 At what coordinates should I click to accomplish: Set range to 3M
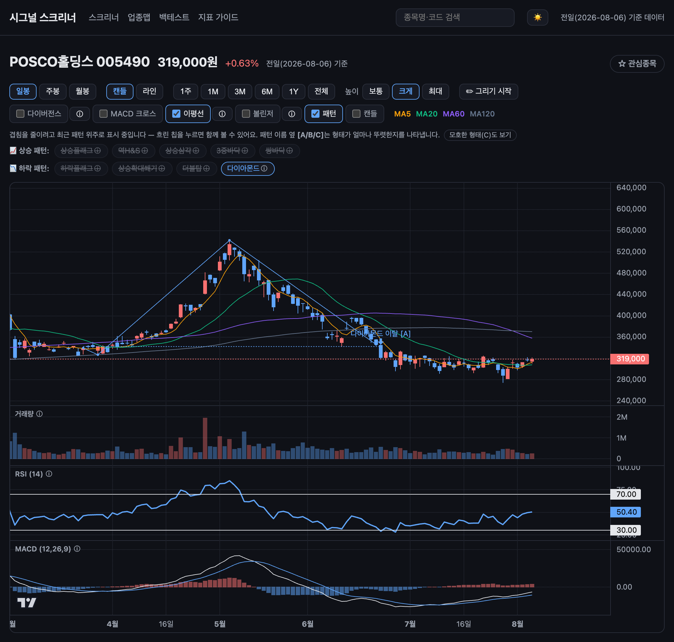click(240, 91)
